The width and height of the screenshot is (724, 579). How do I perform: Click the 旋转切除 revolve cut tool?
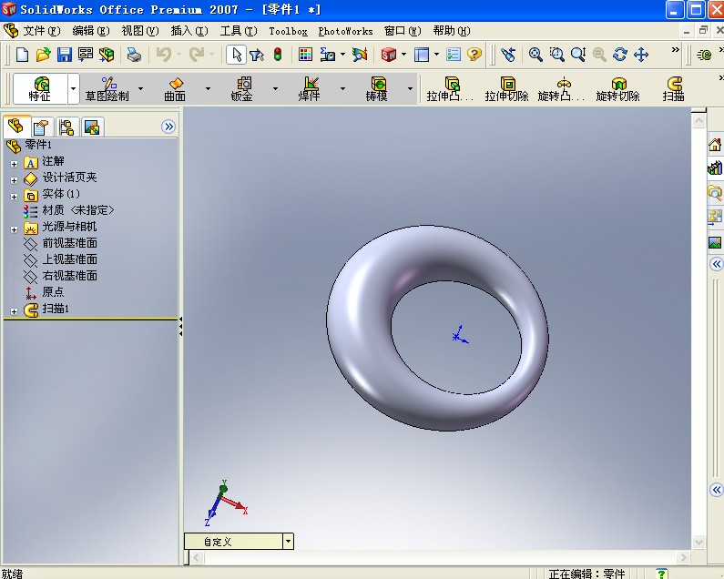617,88
